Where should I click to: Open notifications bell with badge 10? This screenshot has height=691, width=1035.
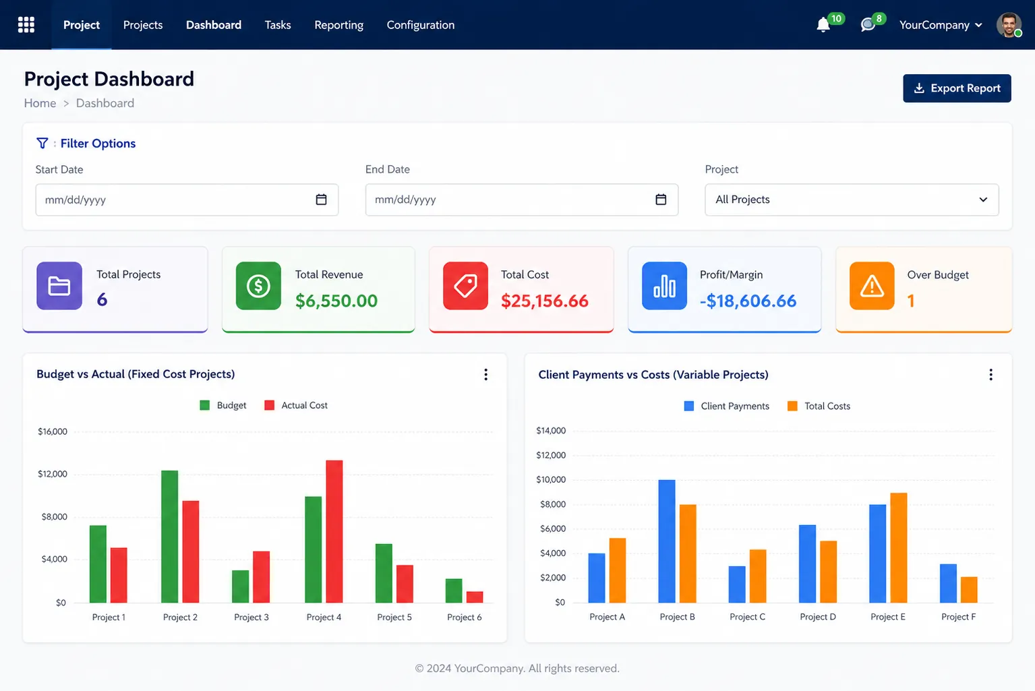(x=823, y=26)
